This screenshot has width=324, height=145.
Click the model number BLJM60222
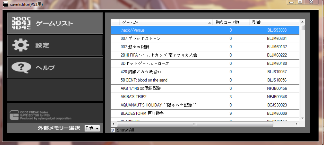(277, 55)
